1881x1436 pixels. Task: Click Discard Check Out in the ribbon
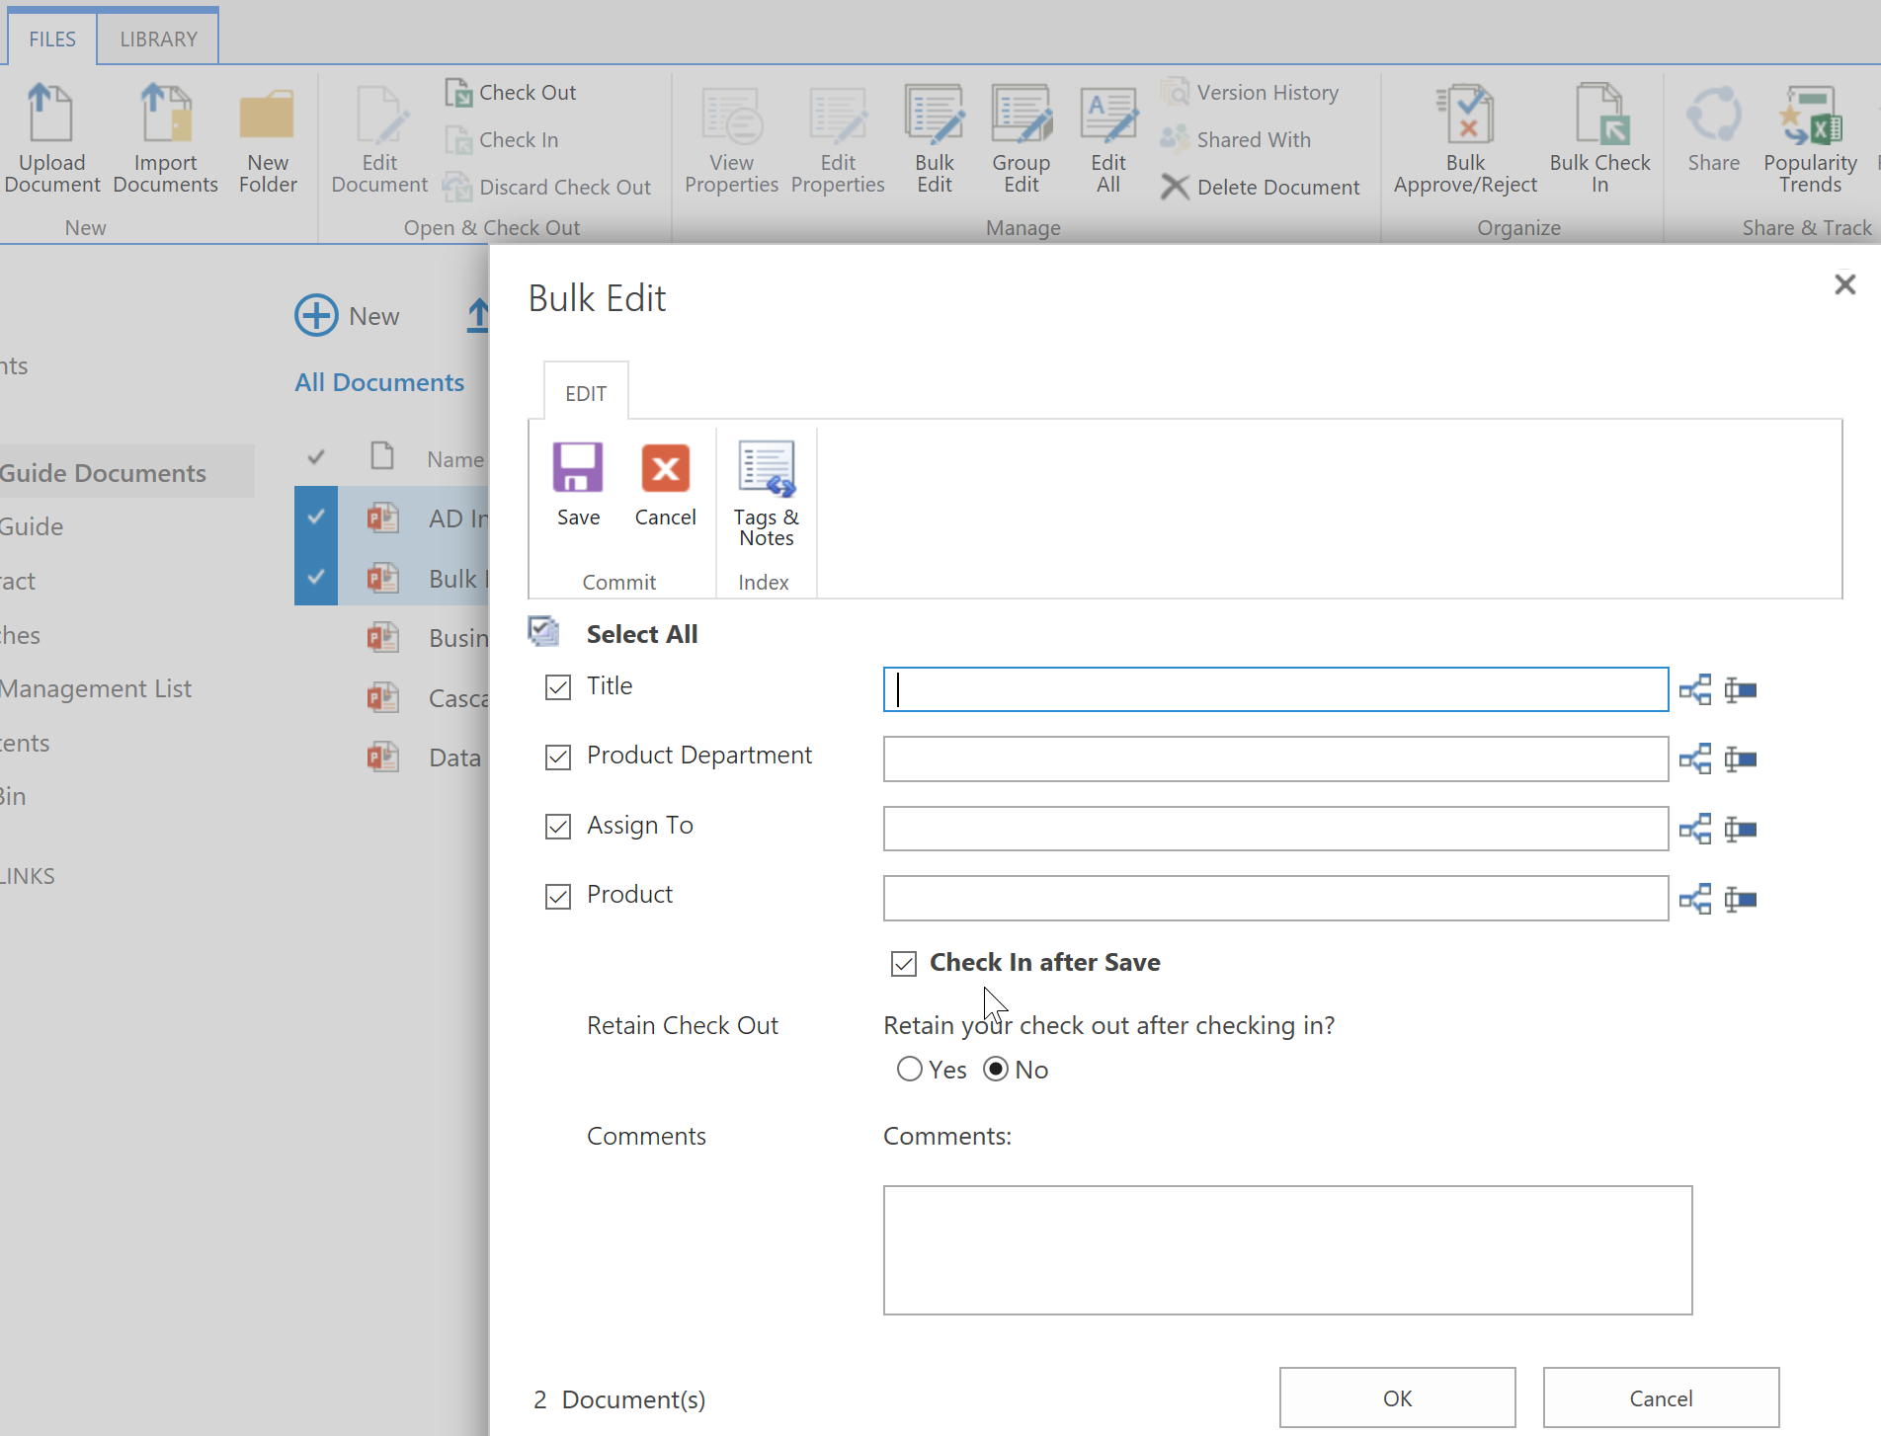(x=546, y=187)
